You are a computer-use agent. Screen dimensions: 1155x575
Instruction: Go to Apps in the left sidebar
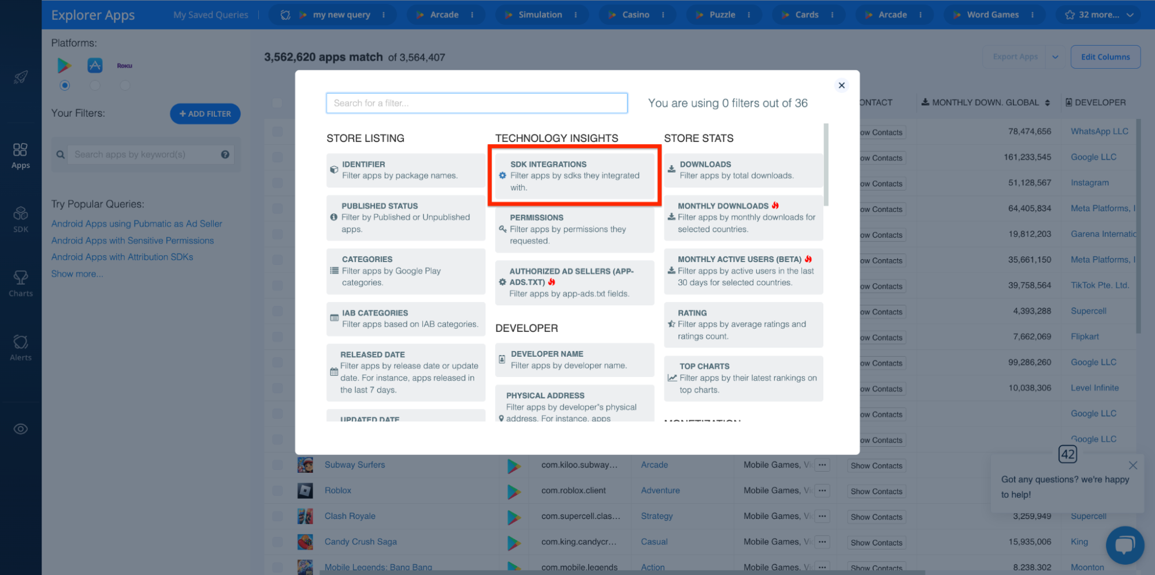pos(21,156)
